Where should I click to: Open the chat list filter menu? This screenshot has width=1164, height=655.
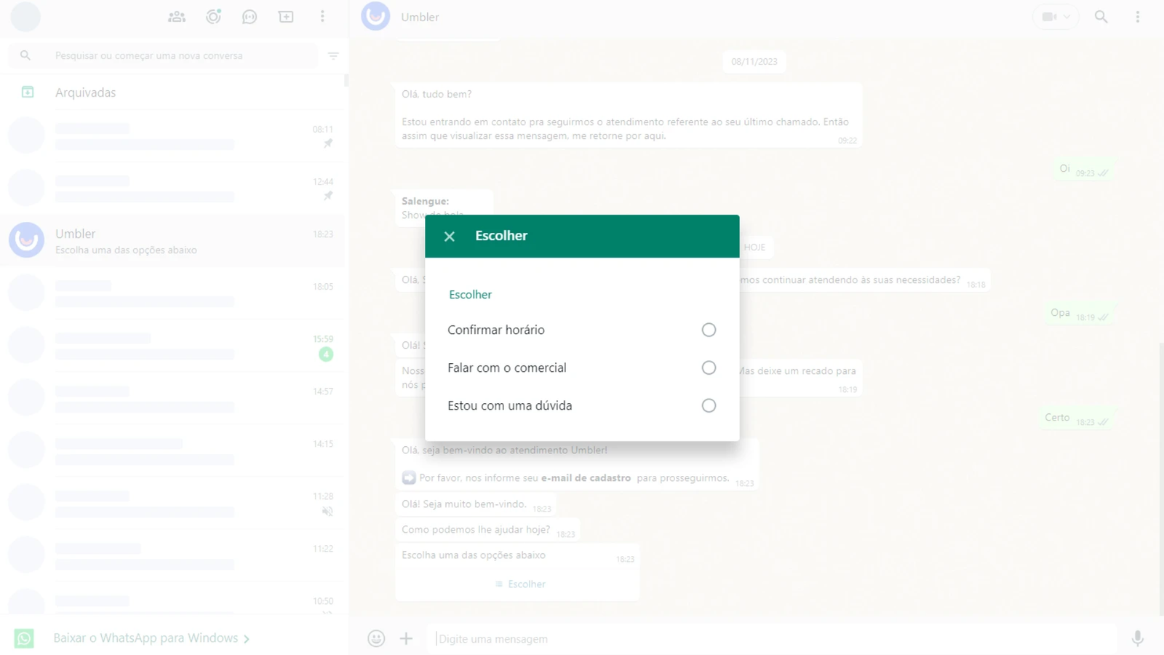333,56
